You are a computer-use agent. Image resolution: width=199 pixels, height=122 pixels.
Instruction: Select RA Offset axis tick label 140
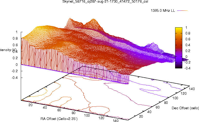pyautogui.click(x=116, y=120)
